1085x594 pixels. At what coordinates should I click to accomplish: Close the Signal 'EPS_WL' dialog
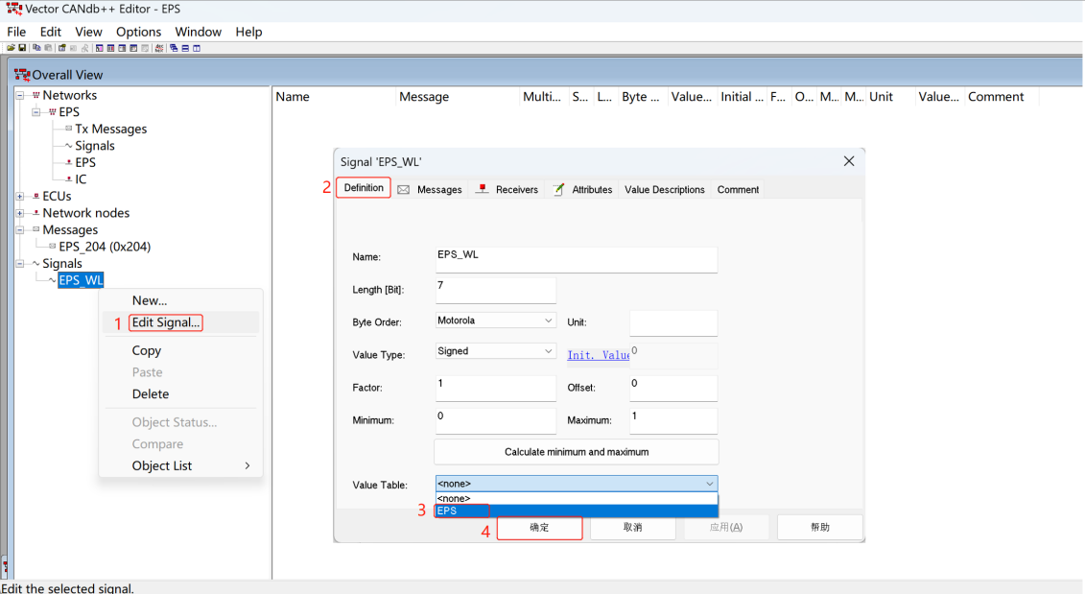click(x=848, y=161)
